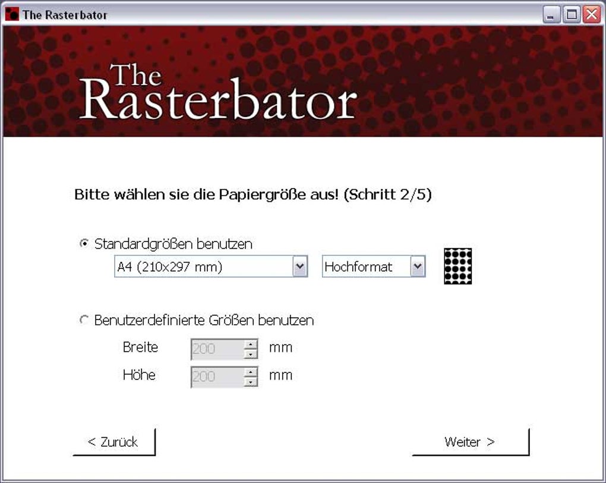Maximize the Rasterbator window
The height and width of the screenshot is (483, 606).
click(x=572, y=15)
